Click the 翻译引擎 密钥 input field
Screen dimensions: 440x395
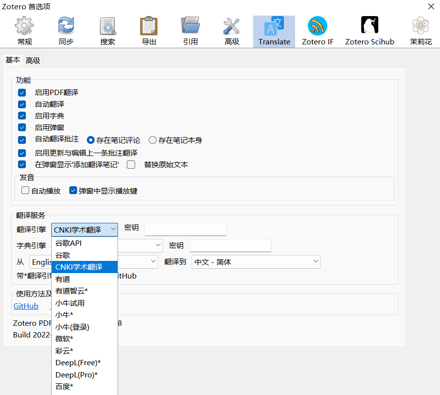[185, 230]
